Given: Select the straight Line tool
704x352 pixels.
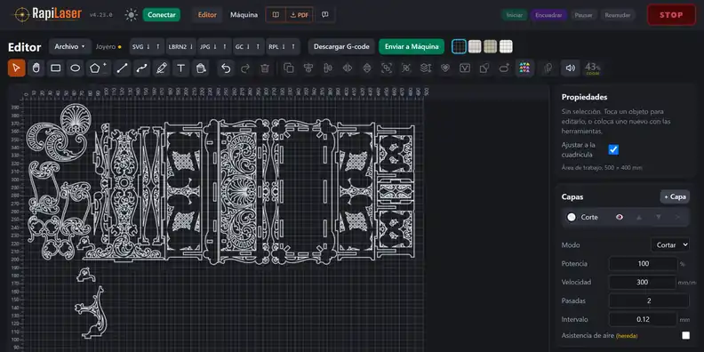Looking at the screenshot, I should pyautogui.click(x=122, y=68).
